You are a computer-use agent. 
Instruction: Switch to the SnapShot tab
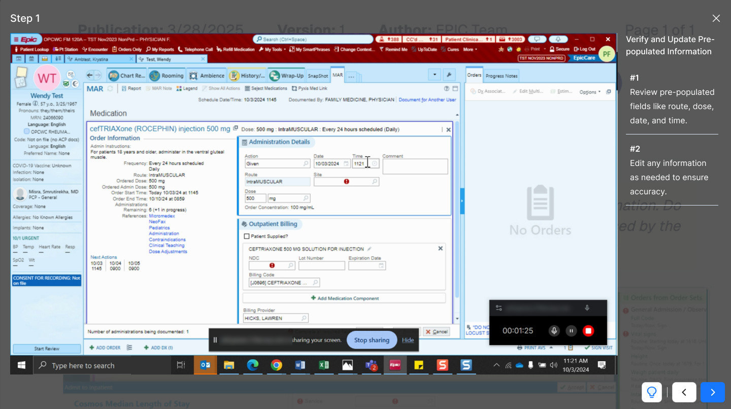(318, 76)
